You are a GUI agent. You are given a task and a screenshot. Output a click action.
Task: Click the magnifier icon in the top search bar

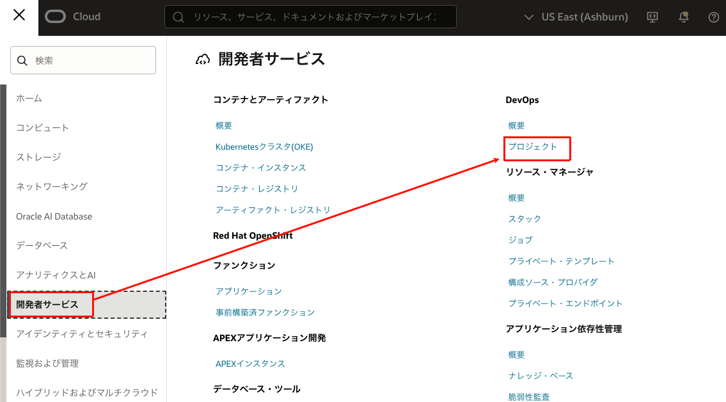coord(178,17)
